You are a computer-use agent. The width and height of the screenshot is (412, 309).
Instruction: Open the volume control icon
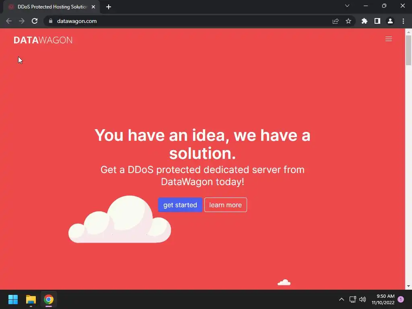[363, 299]
